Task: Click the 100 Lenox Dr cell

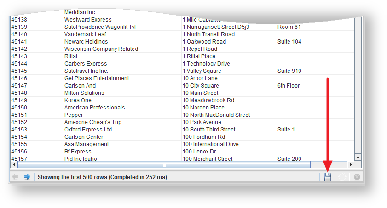Action: (229, 152)
